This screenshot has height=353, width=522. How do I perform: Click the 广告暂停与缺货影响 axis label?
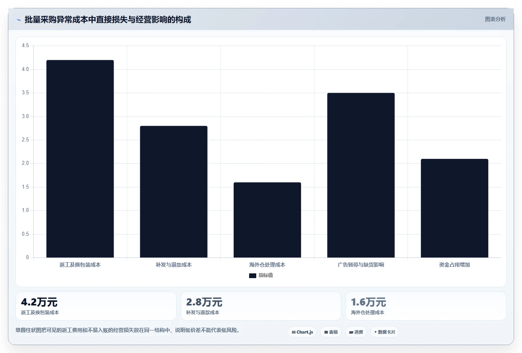click(x=361, y=265)
